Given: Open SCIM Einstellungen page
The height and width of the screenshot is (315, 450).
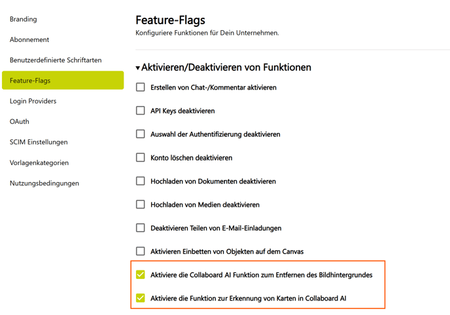Looking at the screenshot, I should pos(39,142).
